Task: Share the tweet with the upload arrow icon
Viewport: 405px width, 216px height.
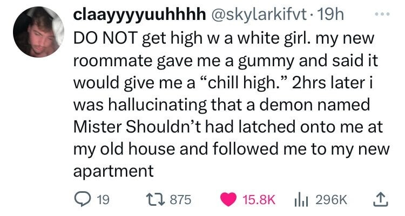Action: [381, 200]
